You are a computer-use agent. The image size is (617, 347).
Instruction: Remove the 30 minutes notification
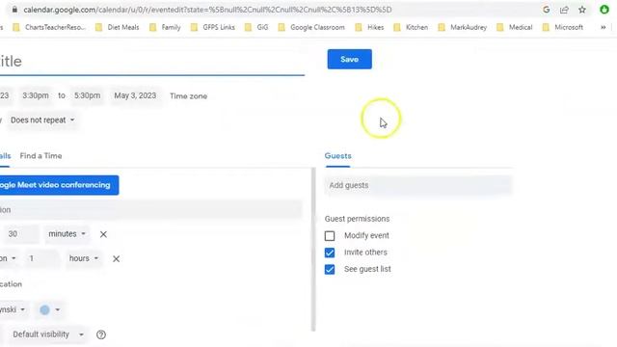point(103,234)
